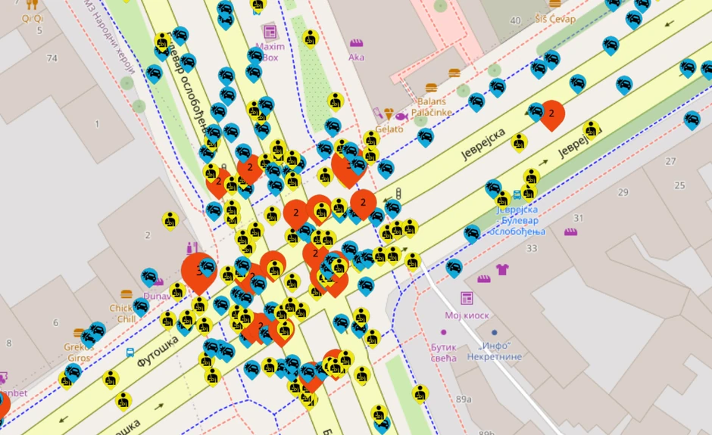The image size is (712, 435).
Task: Select car accident marker at far right below green strip
Action: click(x=692, y=120)
